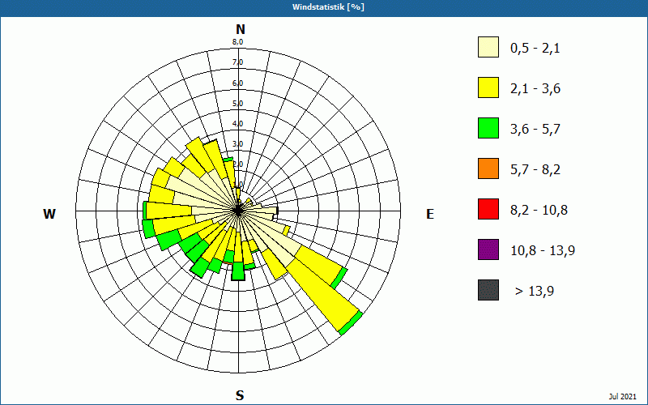The image size is (648, 405).
Task: Click the pale yellow 0,5 - 2,1 legend swatch
Action: [x=488, y=47]
